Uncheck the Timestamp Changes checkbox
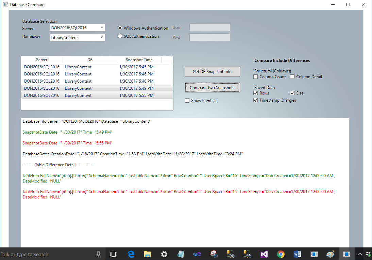This screenshot has height=260, width=372. click(x=255, y=100)
